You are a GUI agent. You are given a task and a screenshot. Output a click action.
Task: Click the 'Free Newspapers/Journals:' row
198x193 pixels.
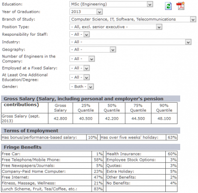(x=52, y=166)
